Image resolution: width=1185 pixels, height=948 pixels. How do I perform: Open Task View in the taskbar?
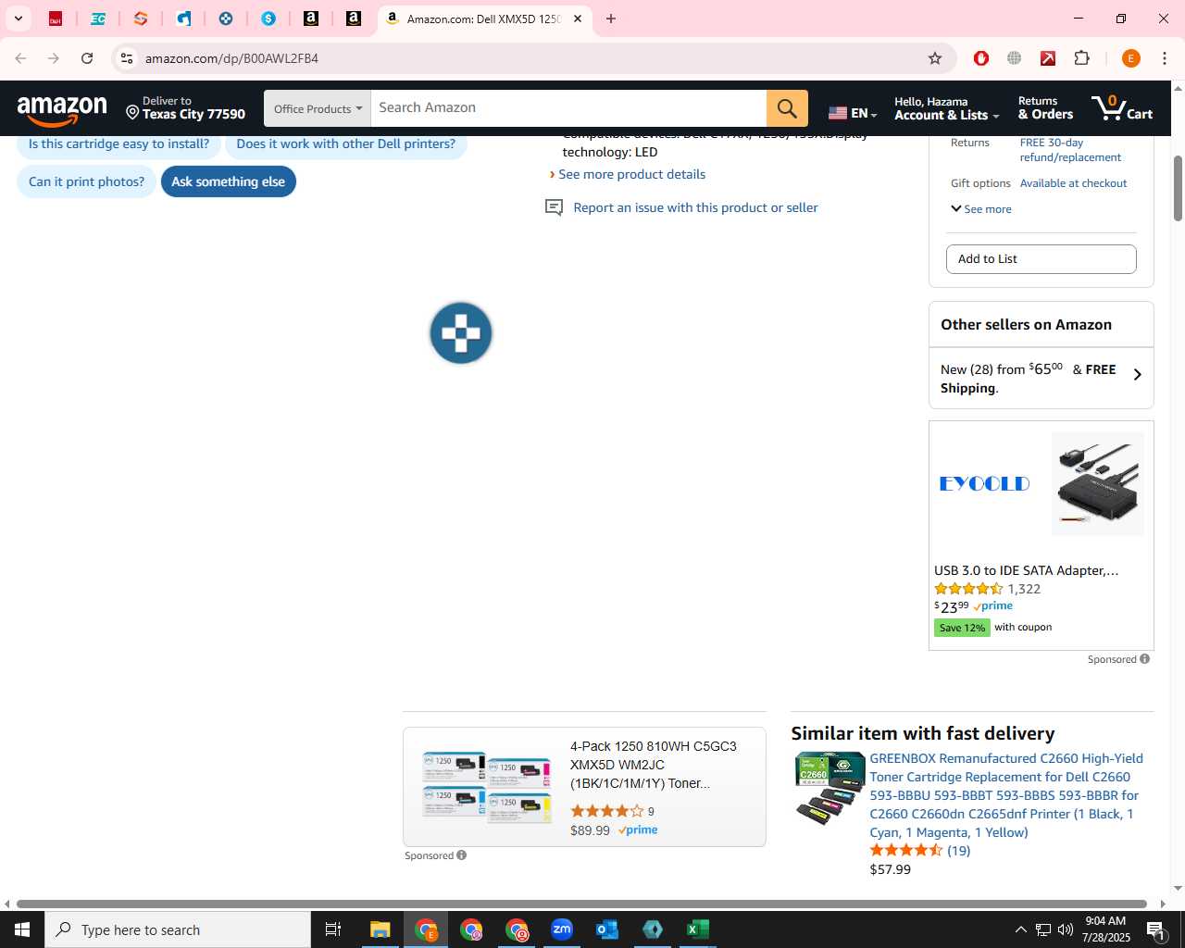click(333, 929)
